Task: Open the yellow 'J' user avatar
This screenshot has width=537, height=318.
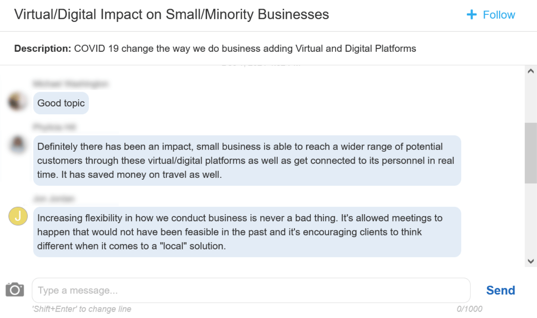Action: (x=18, y=216)
